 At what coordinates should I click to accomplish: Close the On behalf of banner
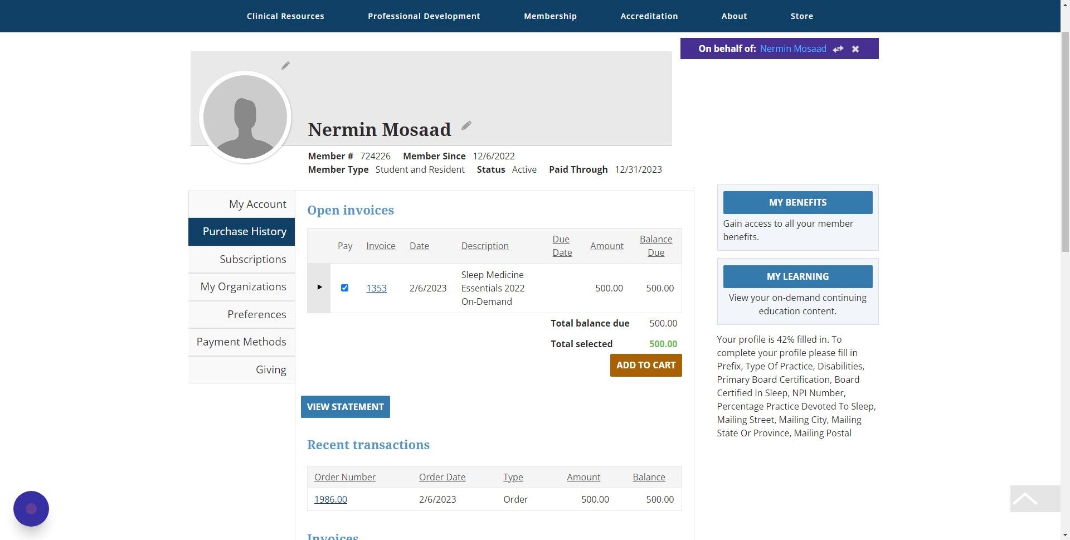855,49
